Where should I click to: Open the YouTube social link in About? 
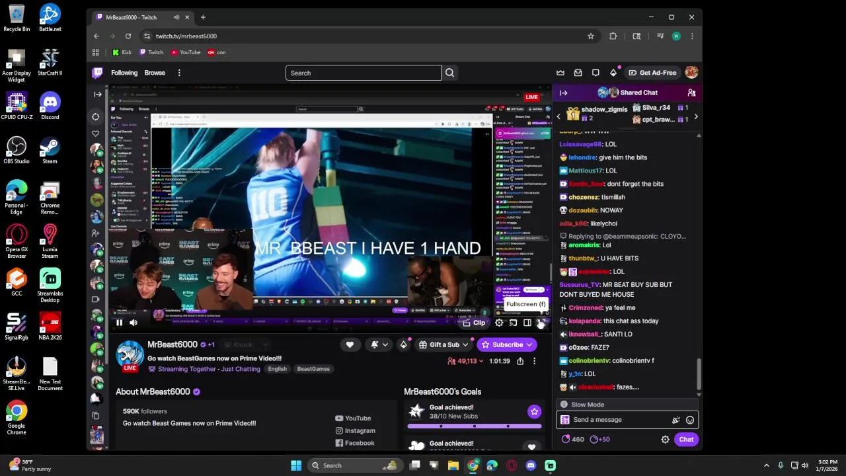pyautogui.click(x=353, y=418)
